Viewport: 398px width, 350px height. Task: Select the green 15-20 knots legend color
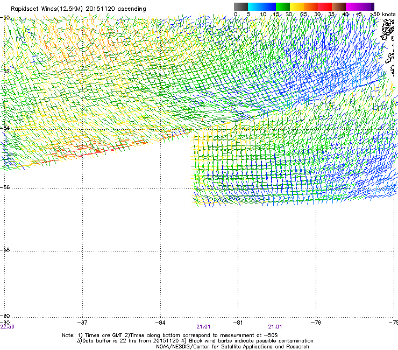283,6
